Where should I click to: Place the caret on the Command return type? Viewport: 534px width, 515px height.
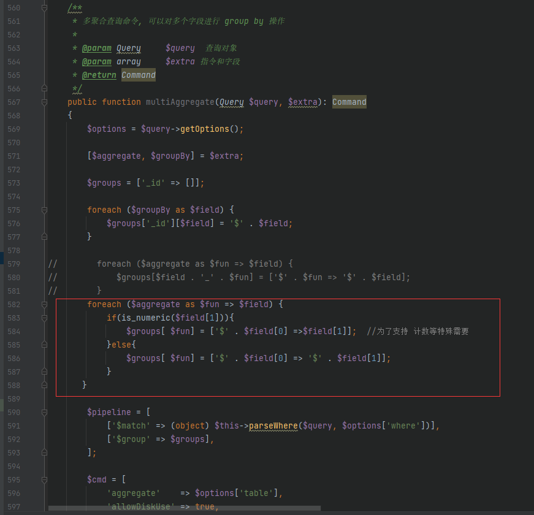pyautogui.click(x=349, y=102)
